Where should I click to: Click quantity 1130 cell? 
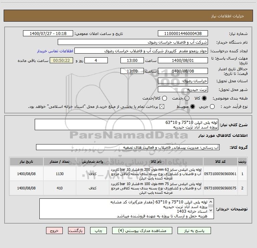click(x=60, y=174)
